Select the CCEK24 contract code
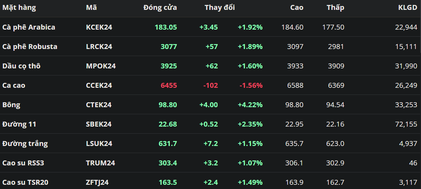This screenshot has height=189, width=421. click(x=99, y=85)
